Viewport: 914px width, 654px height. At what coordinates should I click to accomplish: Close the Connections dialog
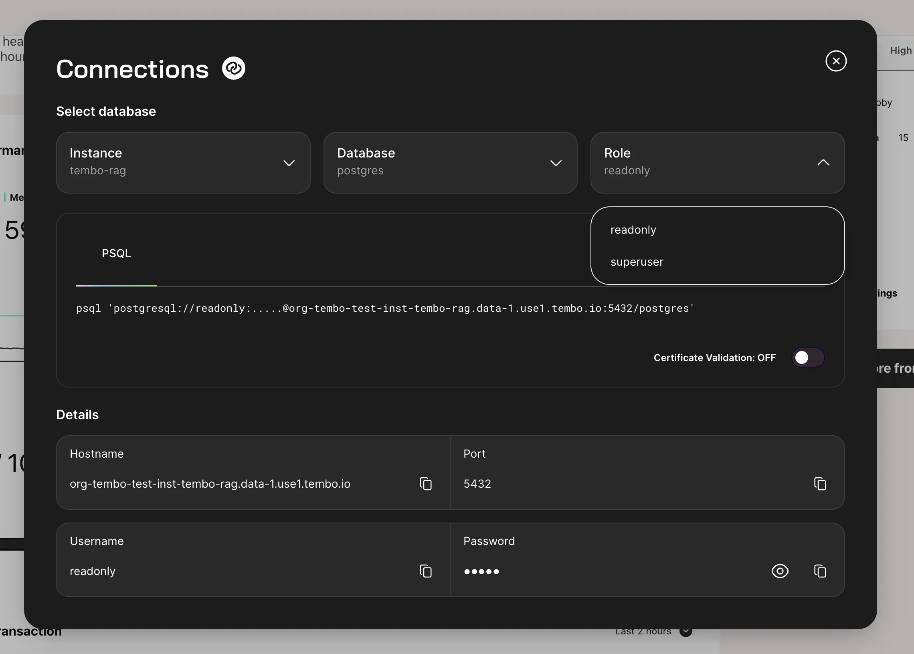click(x=836, y=61)
